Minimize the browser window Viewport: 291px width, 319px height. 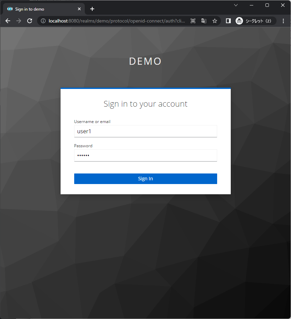click(x=252, y=5)
